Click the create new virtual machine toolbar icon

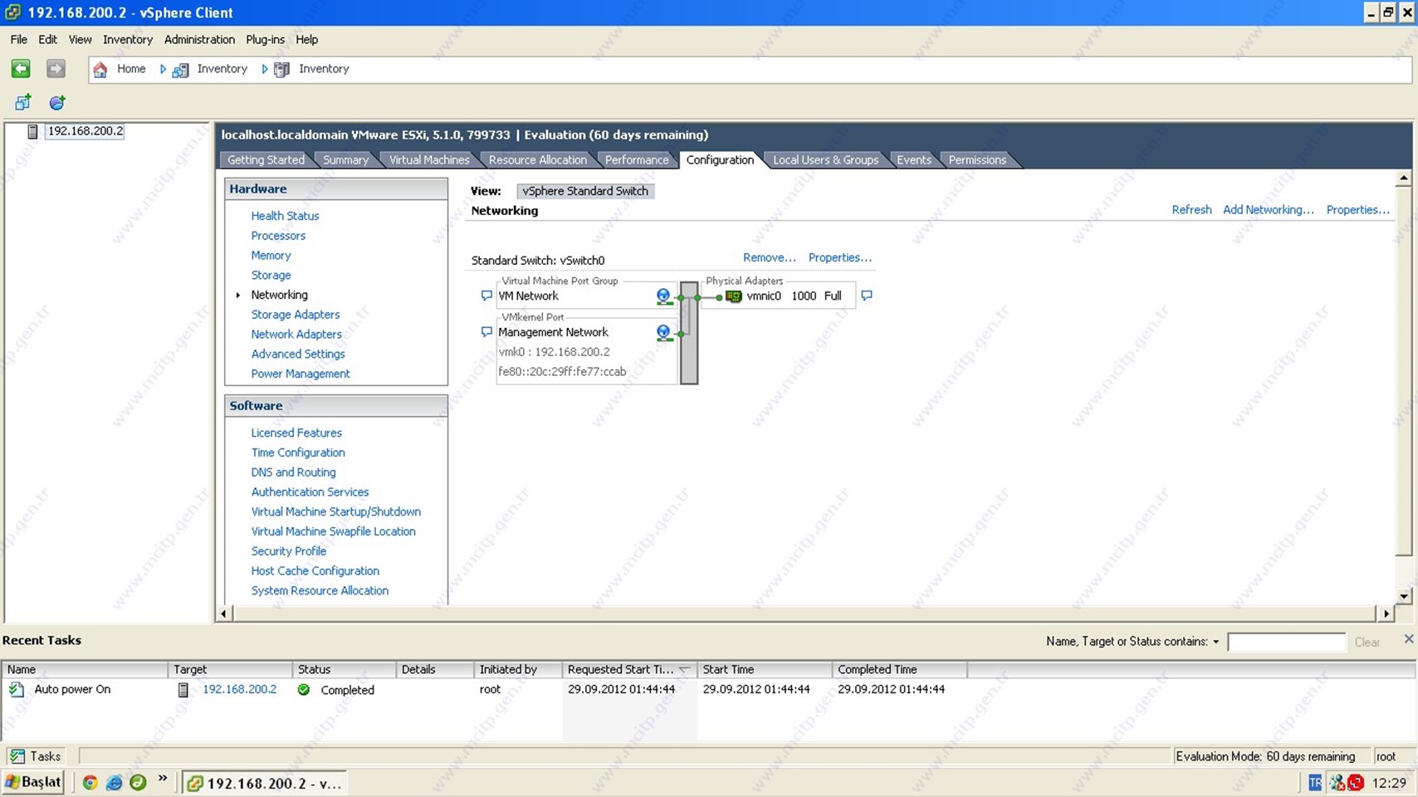point(22,102)
